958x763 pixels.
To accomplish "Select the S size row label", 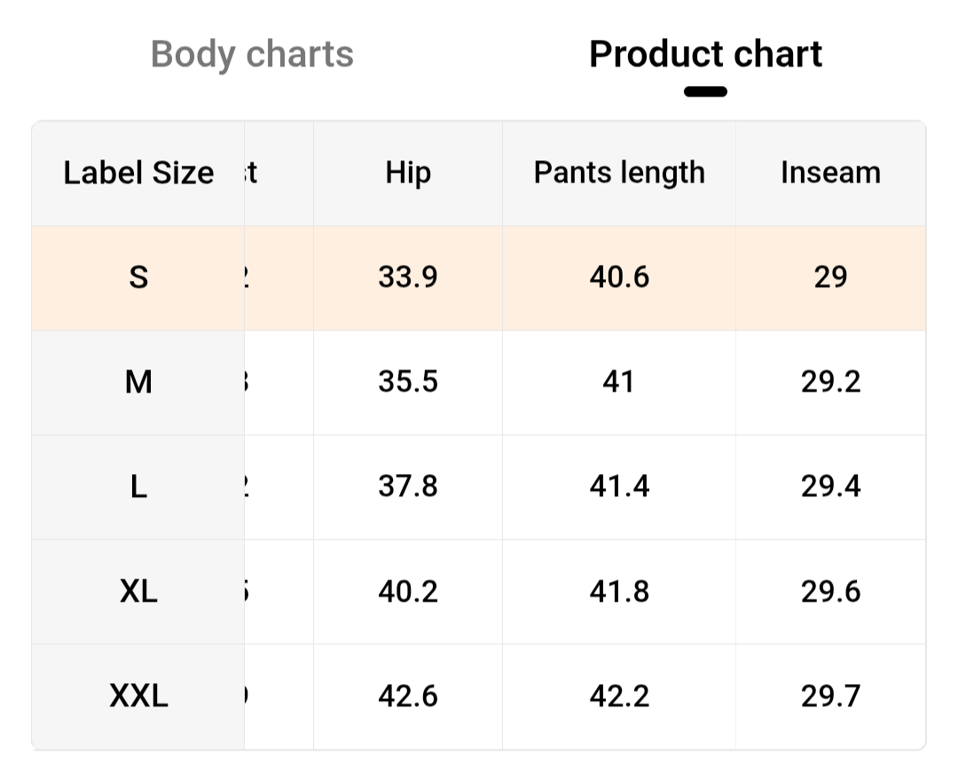I will tap(138, 277).
